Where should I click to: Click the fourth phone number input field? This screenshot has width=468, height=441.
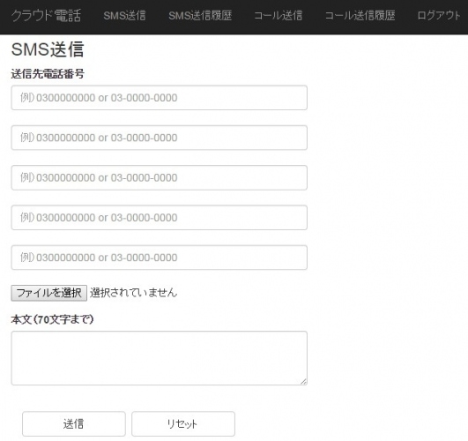(x=159, y=218)
